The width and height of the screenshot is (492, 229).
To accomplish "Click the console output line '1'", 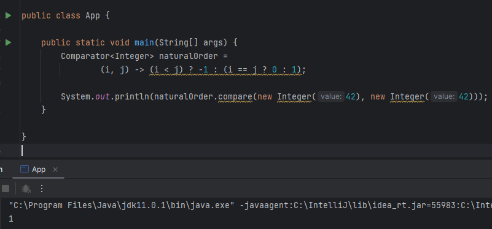I will pyautogui.click(x=11, y=219).
